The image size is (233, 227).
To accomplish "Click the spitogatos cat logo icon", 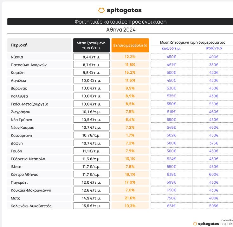I will tap(101, 10).
